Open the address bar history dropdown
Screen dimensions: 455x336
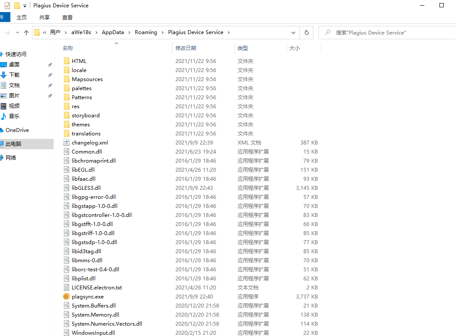(x=293, y=32)
